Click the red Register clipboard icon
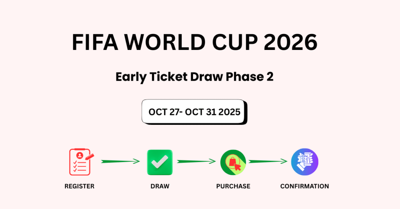This screenshot has width=400, height=209. point(80,162)
